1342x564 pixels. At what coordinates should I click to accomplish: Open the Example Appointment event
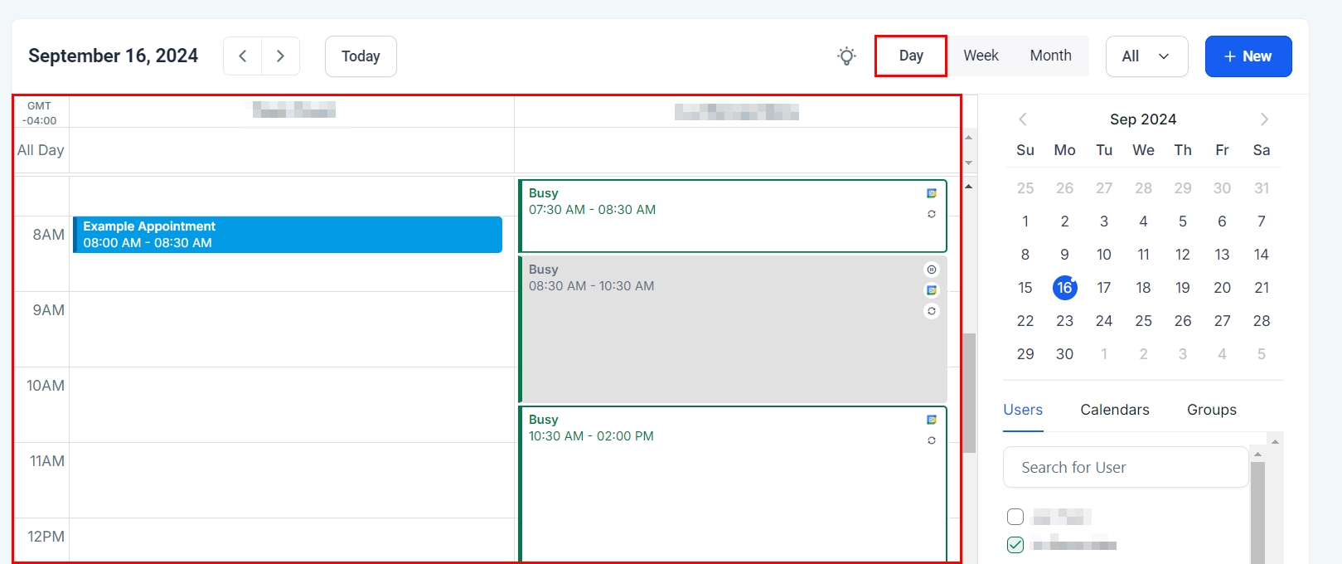pos(288,235)
